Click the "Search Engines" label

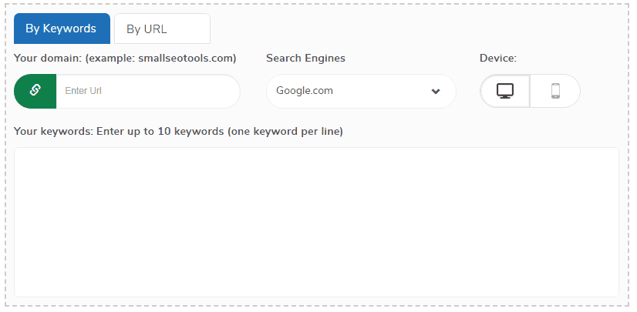pyautogui.click(x=305, y=58)
